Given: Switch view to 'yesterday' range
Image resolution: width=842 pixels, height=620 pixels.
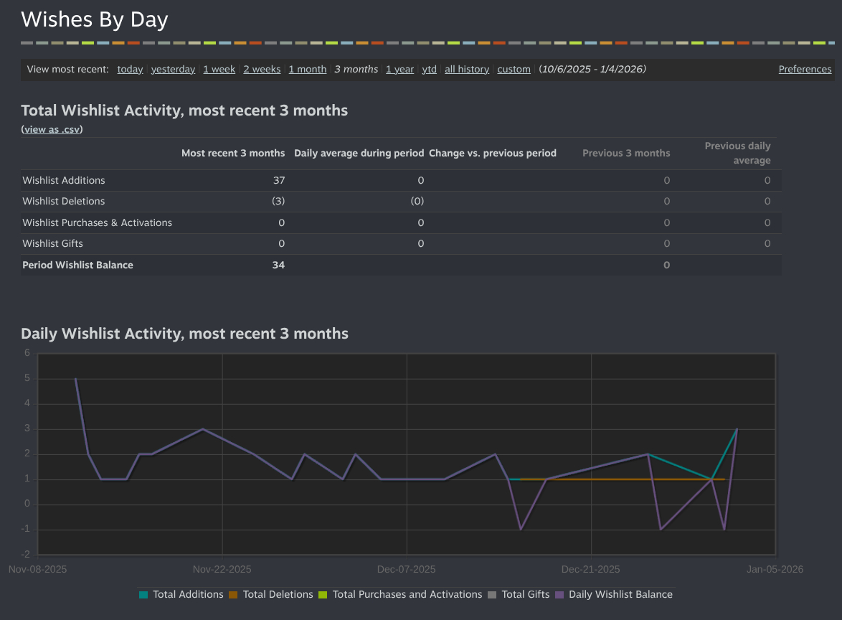Looking at the screenshot, I should pyautogui.click(x=173, y=70).
